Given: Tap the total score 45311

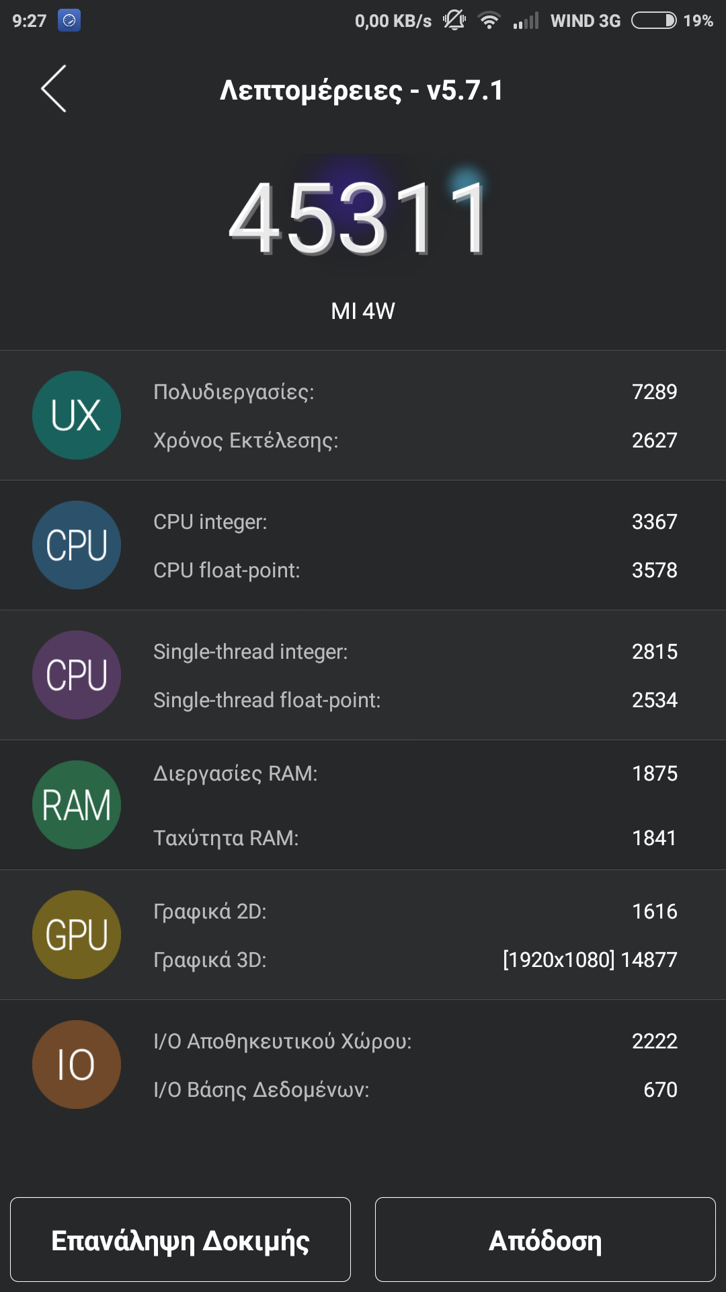Looking at the screenshot, I should click(x=359, y=219).
